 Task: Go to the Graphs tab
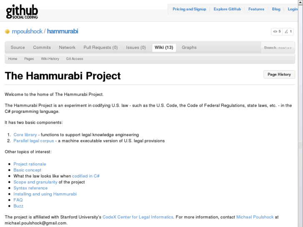coord(189,47)
